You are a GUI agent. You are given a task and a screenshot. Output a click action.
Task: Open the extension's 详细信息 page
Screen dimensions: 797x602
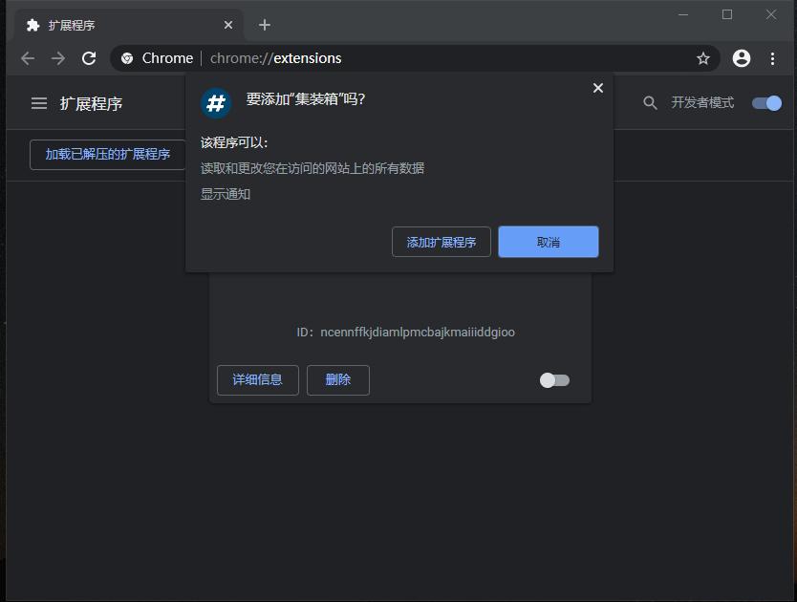pos(257,379)
